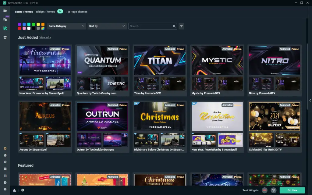This screenshot has height=195, width=312.
Task: Open the New Year: Fireworks theme thumbnail
Action: pyautogui.click(x=45, y=60)
